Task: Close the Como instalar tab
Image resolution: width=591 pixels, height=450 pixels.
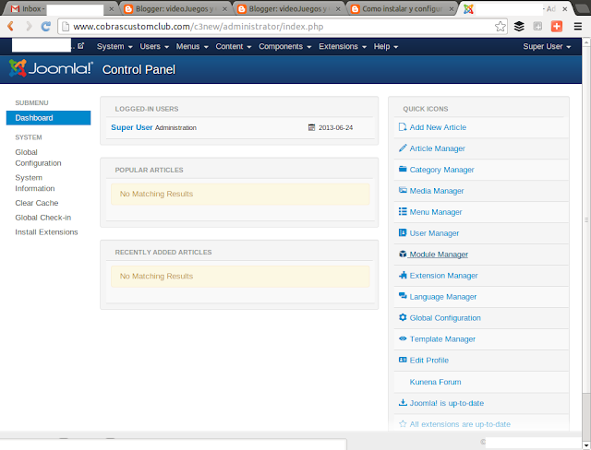Action: (x=452, y=8)
